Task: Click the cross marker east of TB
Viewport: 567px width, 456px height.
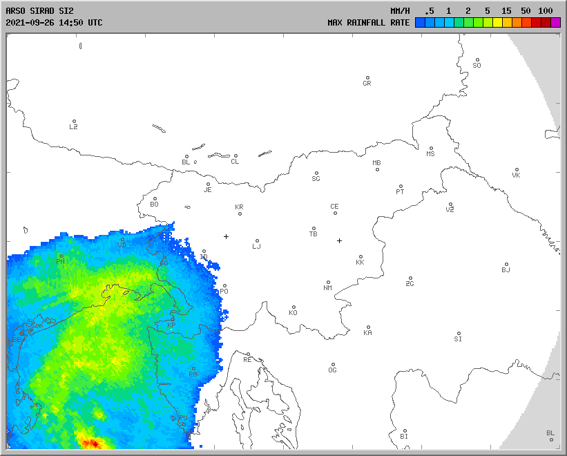Action: pos(339,240)
